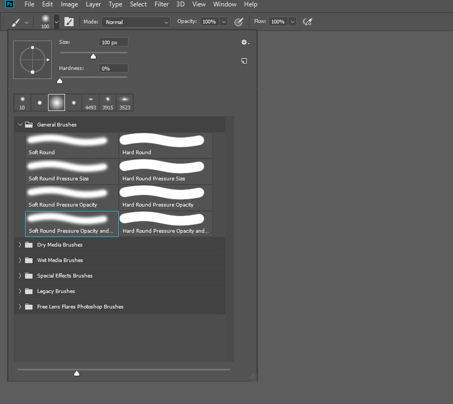Choose Hard Round Pressure Opacity and... brush
This screenshot has height=404, width=453.
click(x=166, y=224)
